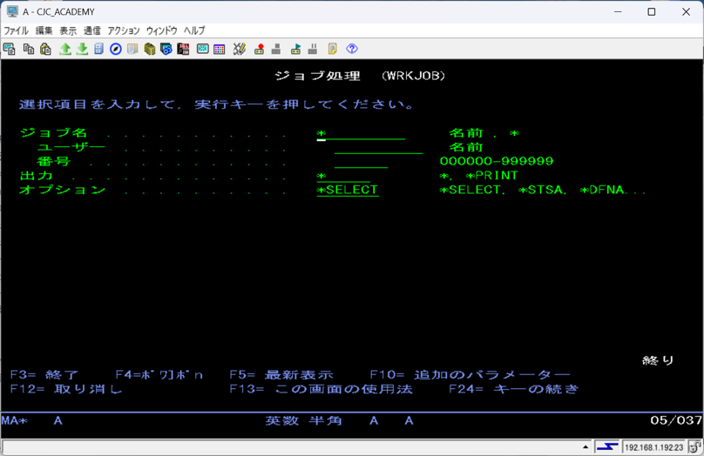Click F12= 取り消し function key text
Viewport: 704px width, 456px height.
point(66,389)
